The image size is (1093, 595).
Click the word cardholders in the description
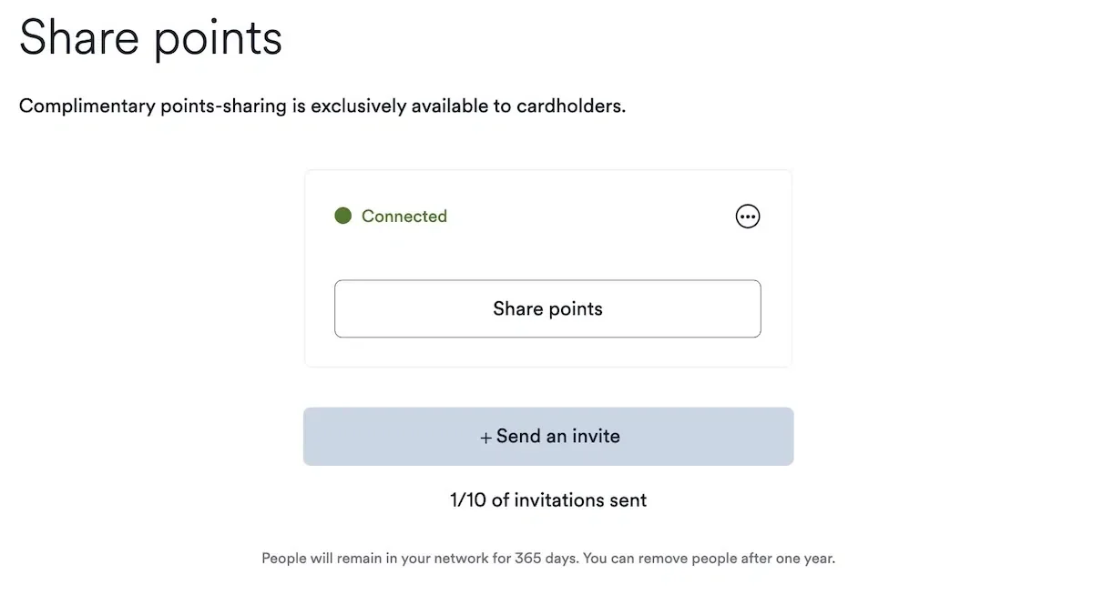click(569, 106)
